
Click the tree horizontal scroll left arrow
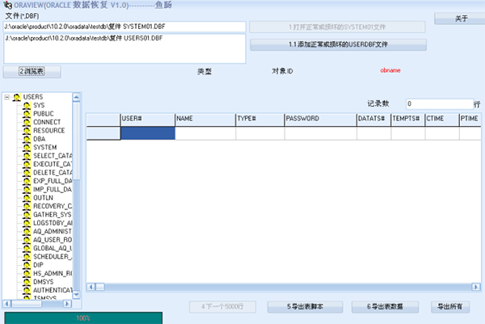pos(7,304)
